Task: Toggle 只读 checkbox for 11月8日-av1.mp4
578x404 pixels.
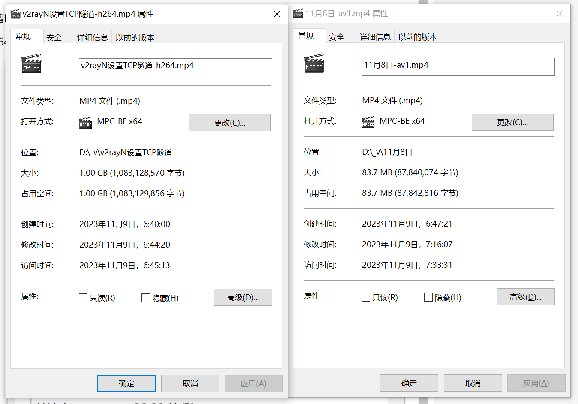Action: (x=366, y=297)
